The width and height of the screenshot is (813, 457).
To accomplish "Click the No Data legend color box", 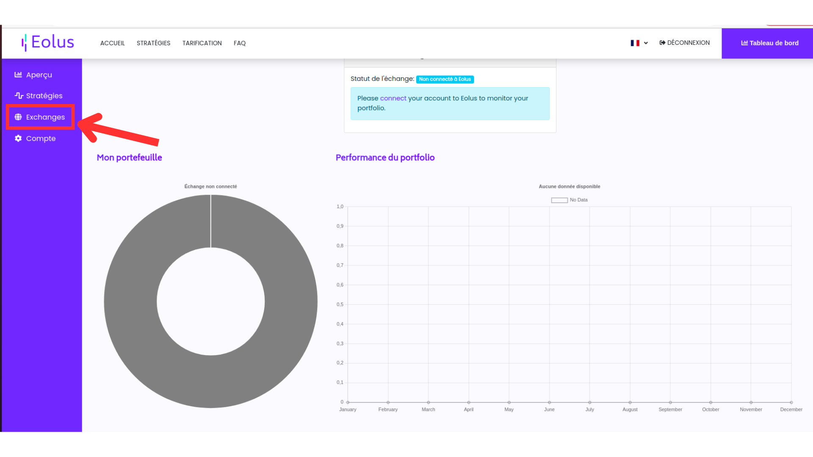I will pyautogui.click(x=559, y=200).
